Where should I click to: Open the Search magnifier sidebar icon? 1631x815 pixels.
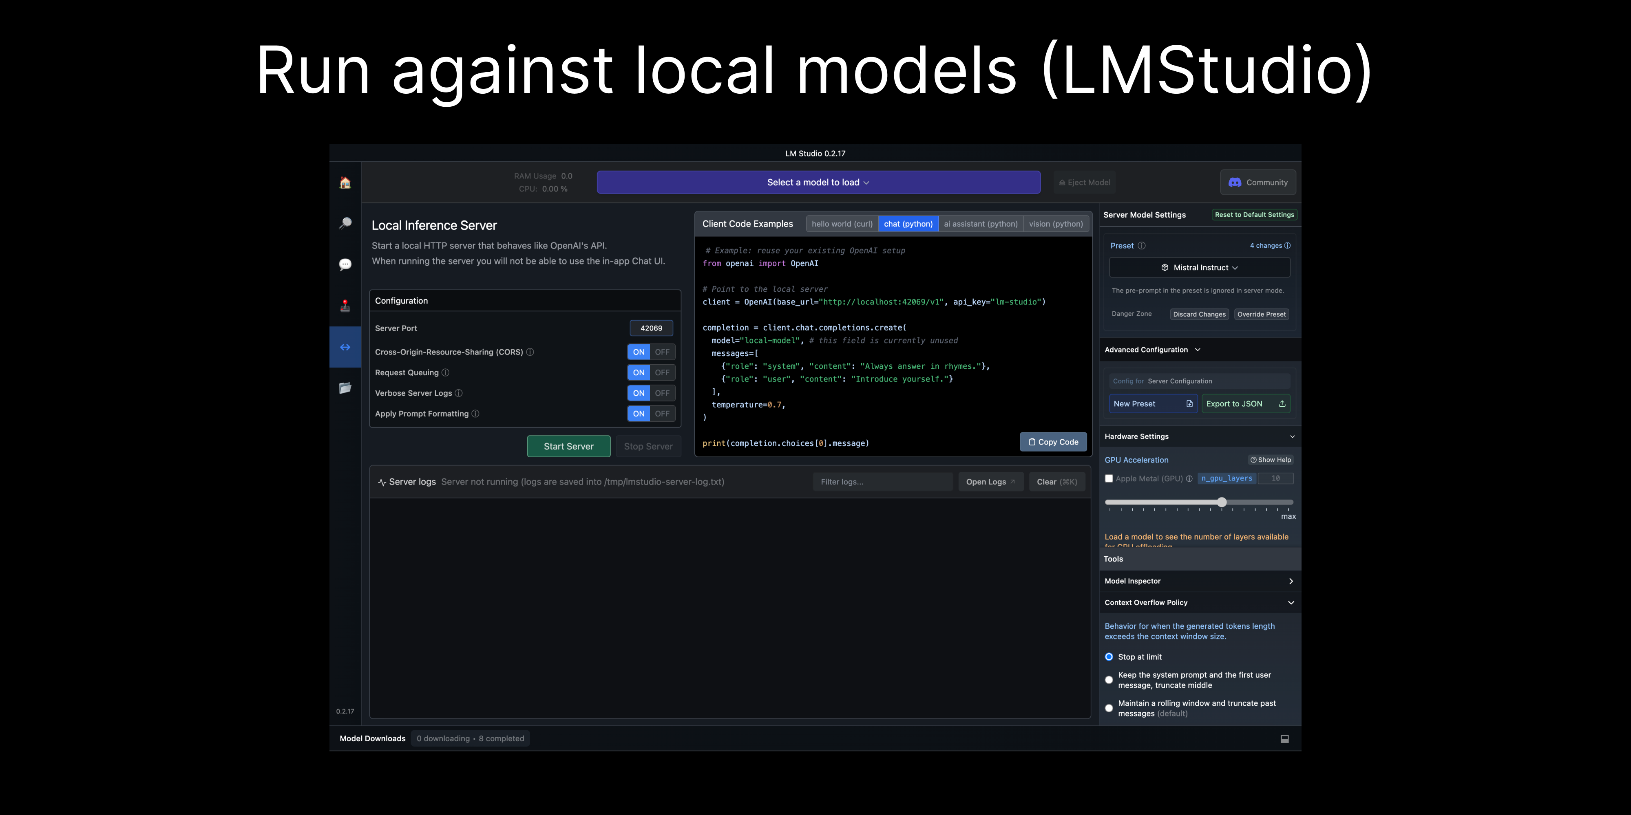(345, 223)
